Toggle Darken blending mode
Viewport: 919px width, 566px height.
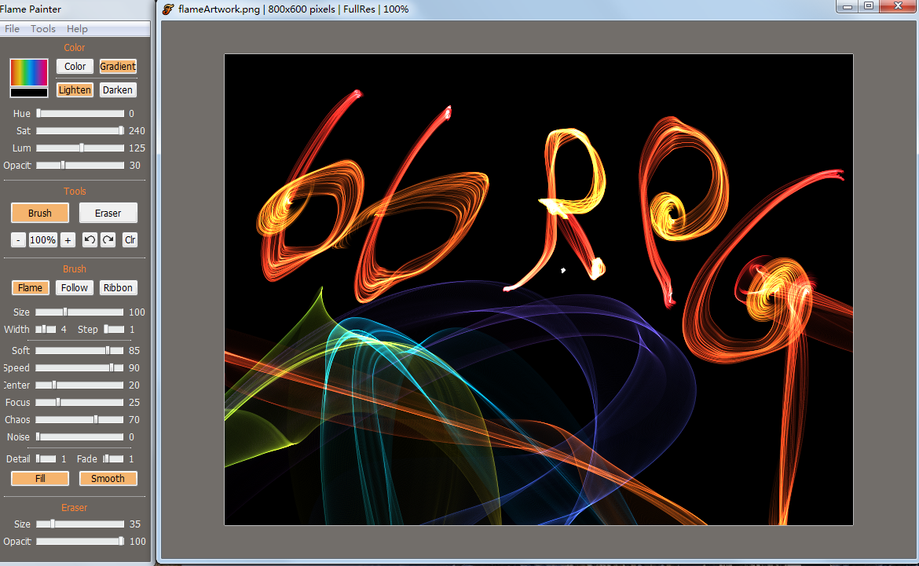118,89
